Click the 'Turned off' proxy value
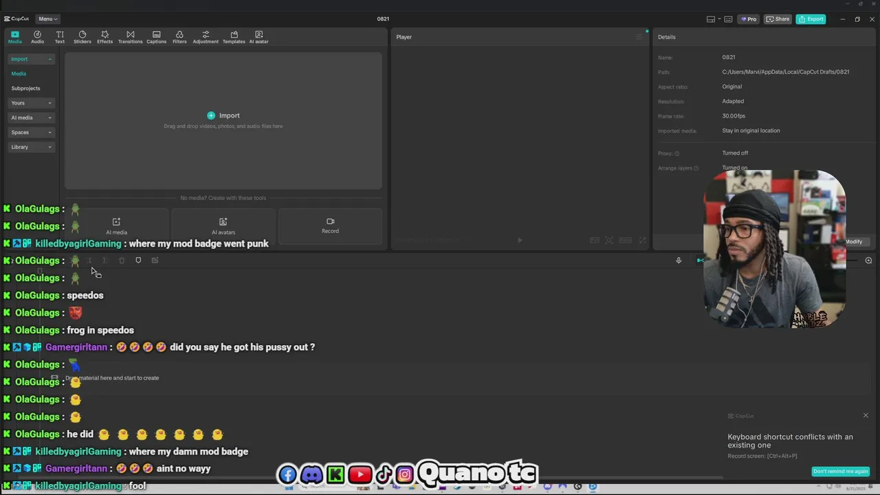 [735, 153]
